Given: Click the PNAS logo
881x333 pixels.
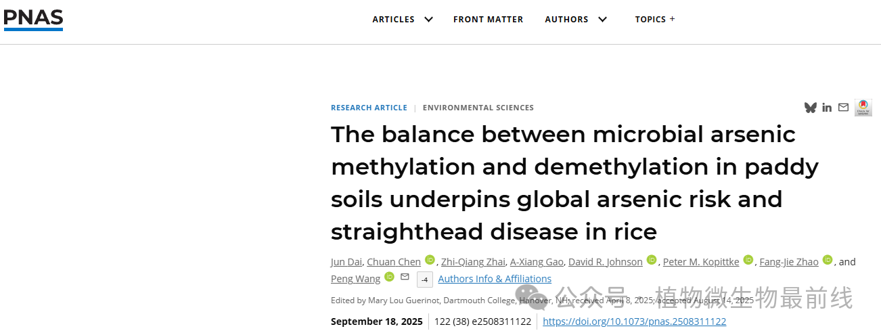Looking at the screenshot, I should [x=33, y=18].
